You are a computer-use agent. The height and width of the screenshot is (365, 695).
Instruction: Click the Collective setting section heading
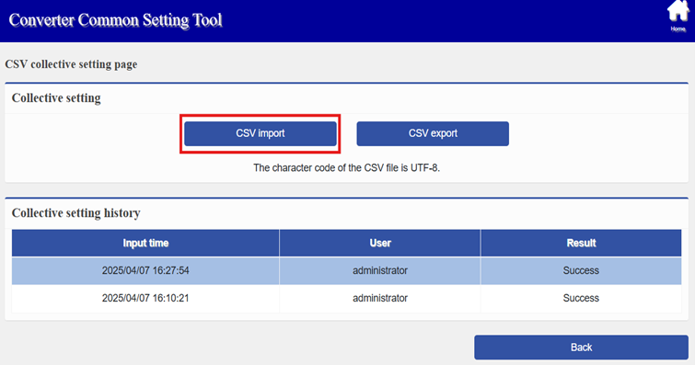click(56, 97)
